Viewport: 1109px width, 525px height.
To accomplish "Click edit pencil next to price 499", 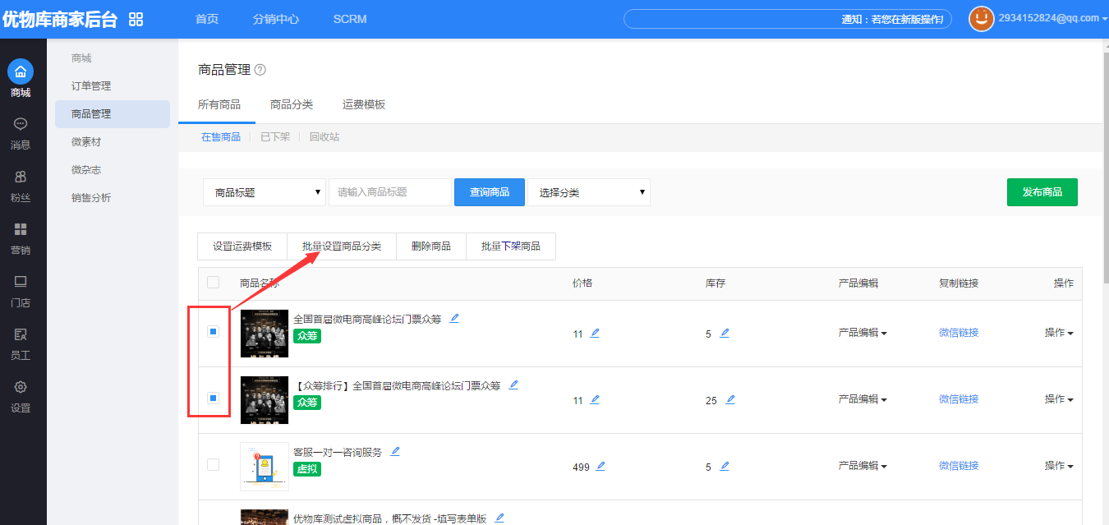I will click(601, 466).
